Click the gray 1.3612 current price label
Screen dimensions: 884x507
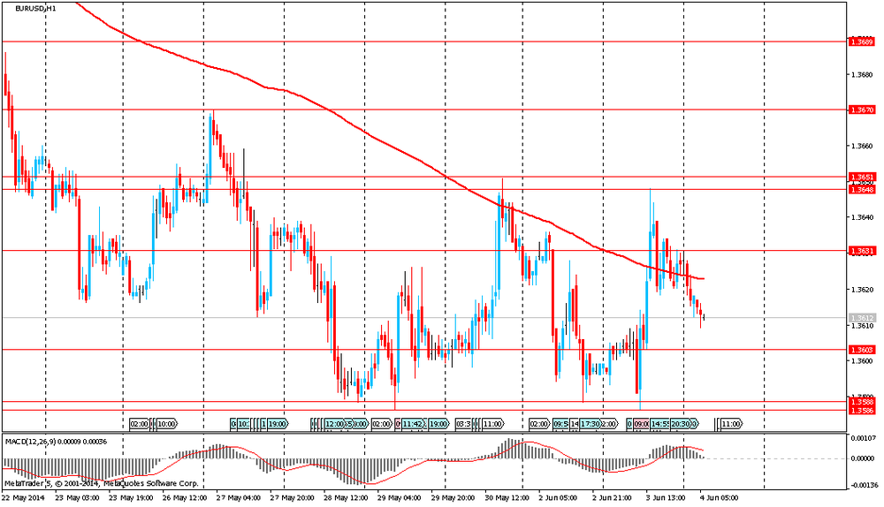point(861,317)
